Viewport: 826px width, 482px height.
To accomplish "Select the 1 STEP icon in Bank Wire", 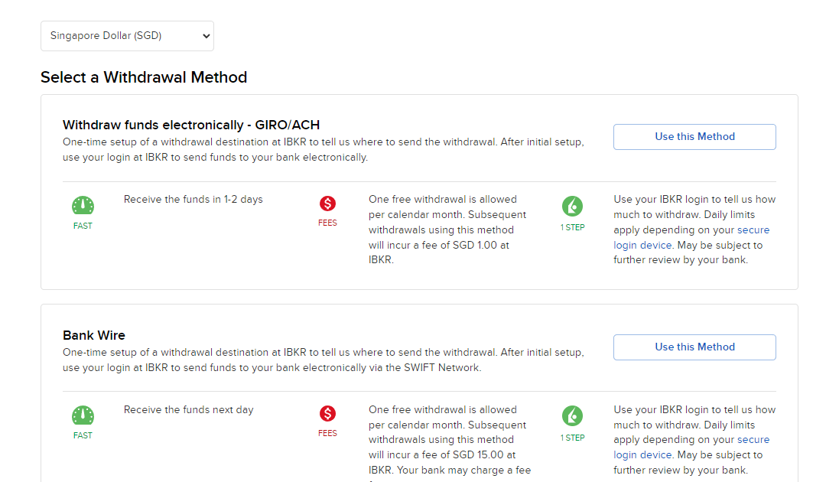I will tap(572, 416).
